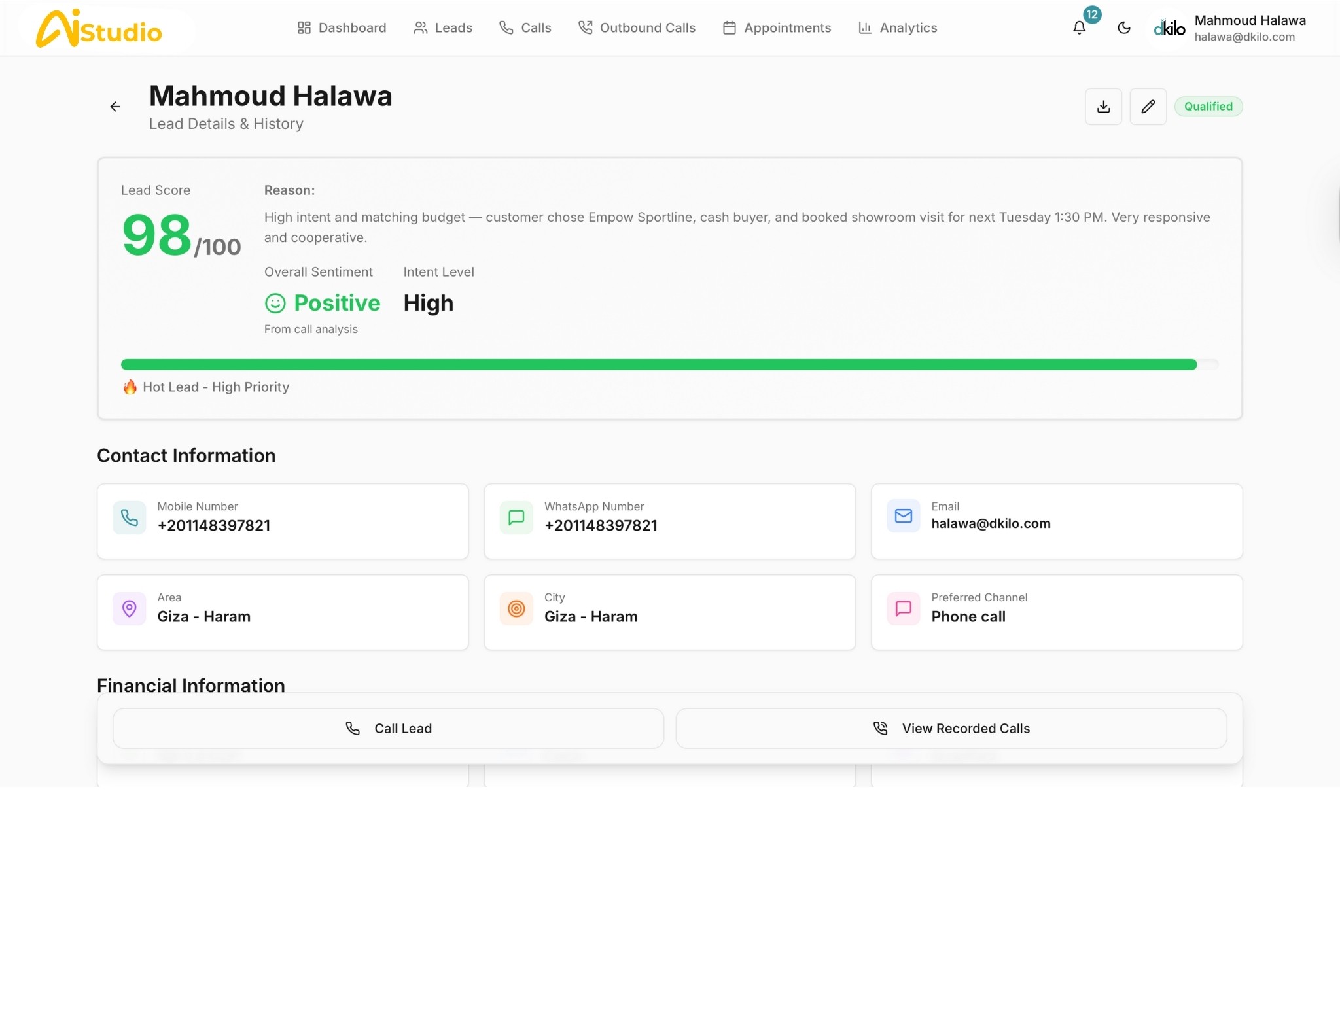The width and height of the screenshot is (1340, 1027).
Task: Click the mobile number phone icon
Action: point(130,517)
